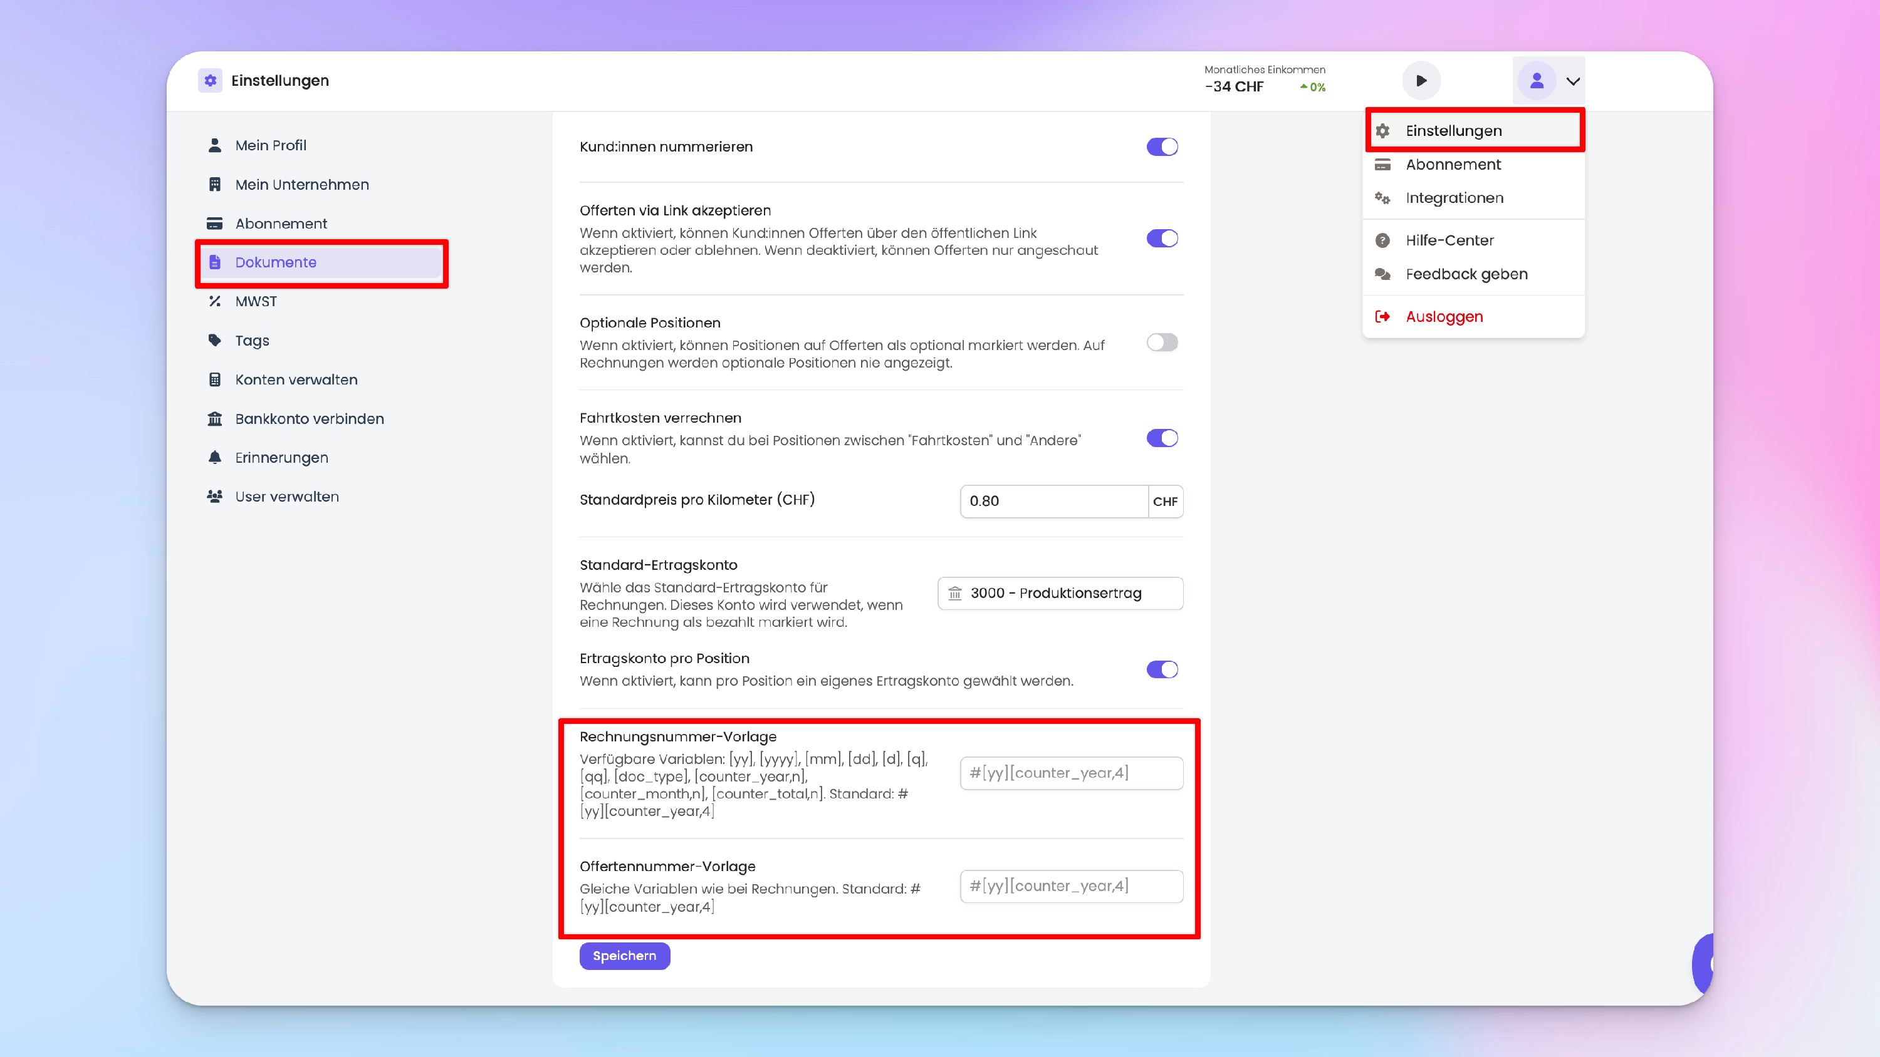This screenshot has width=1880, height=1057.
Task: Click the Rechnungsnummer-Vorlage input field
Action: click(1070, 773)
